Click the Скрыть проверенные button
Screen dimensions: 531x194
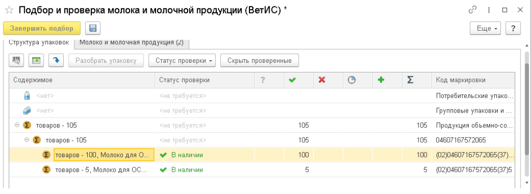(259, 61)
